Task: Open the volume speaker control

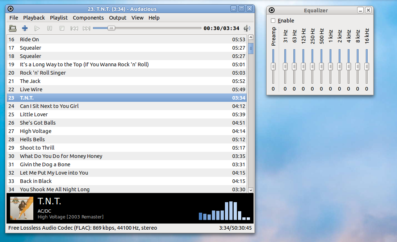Action: (247, 28)
